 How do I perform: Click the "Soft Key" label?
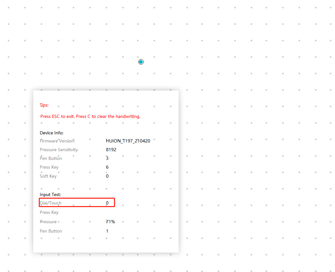coord(48,176)
